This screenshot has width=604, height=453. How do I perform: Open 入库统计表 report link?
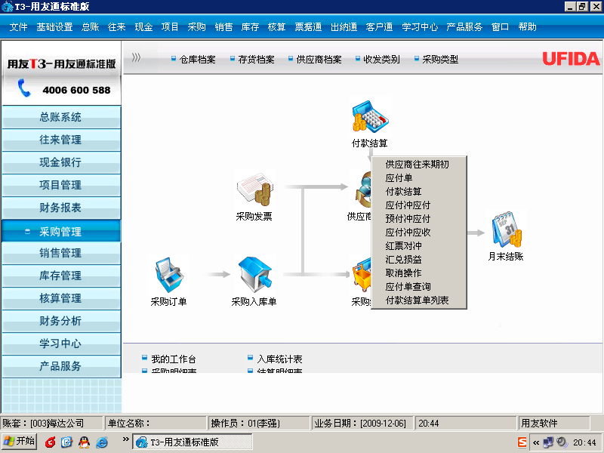click(x=279, y=359)
